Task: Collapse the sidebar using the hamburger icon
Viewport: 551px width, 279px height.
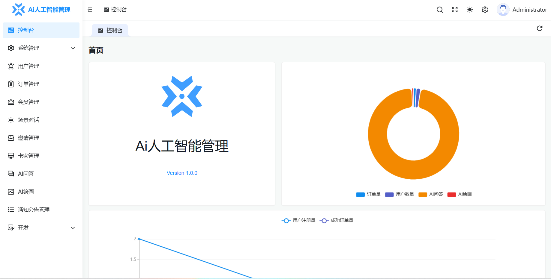Action: (x=90, y=10)
